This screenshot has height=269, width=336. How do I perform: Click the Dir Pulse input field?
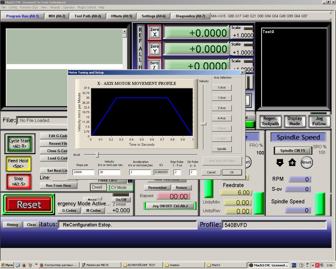[193, 172]
